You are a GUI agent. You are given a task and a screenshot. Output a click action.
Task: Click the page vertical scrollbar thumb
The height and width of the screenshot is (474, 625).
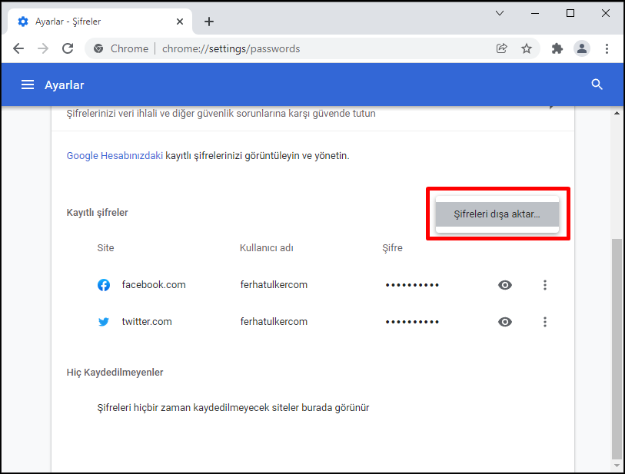(617, 349)
